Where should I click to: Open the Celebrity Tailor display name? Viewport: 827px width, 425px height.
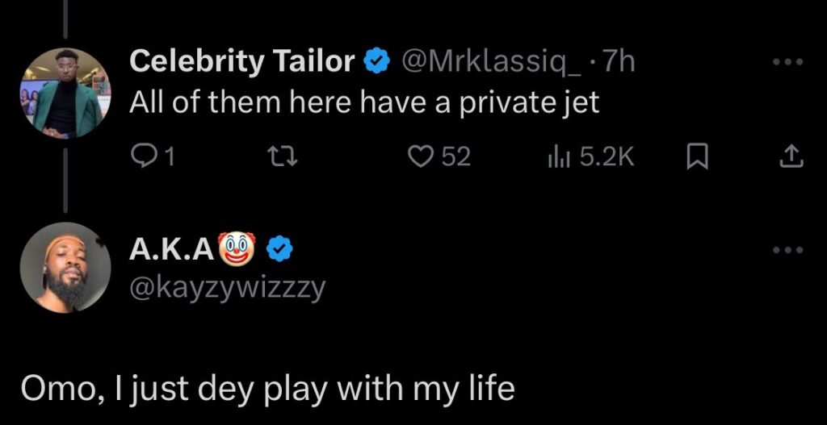point(241,61)
